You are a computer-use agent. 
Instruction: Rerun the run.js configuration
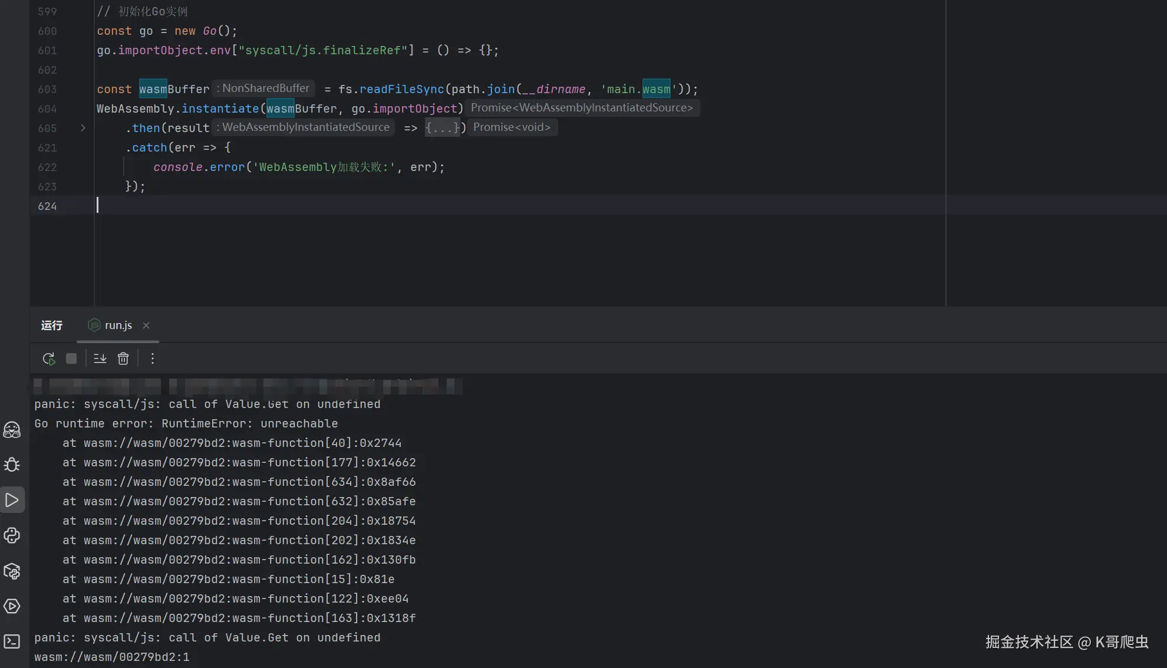coord(49,358)
